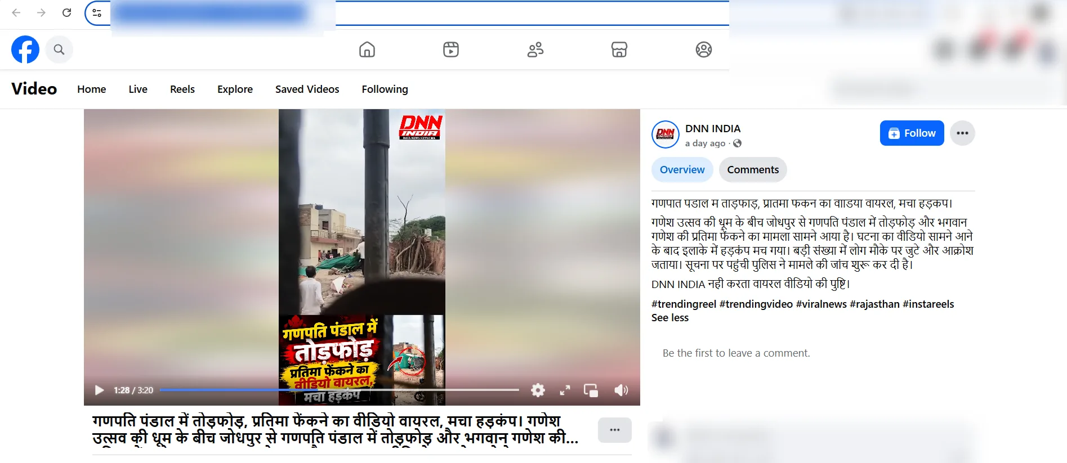Open video in picture-in-picture mode
Image resolution: width=1067 pixels, height=463 pixels.
[x=591, y=390]
